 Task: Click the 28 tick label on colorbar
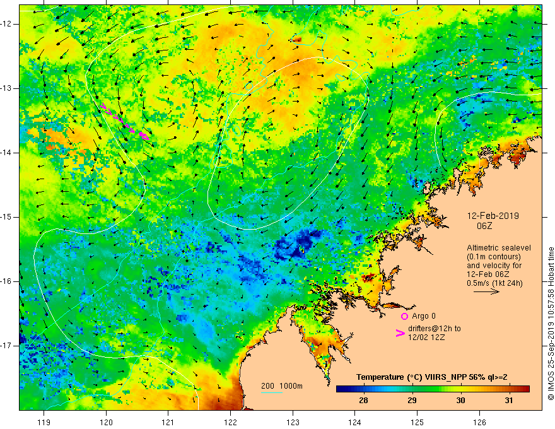(363, 401)
